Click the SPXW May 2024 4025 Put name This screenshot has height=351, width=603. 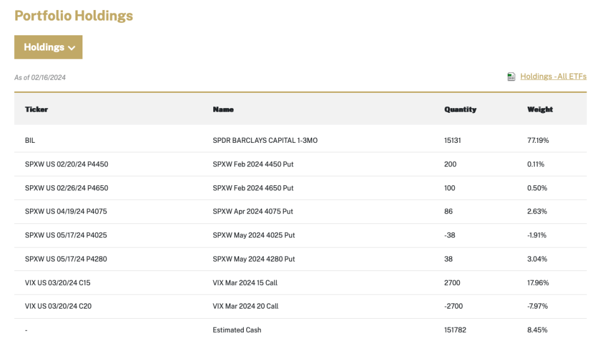(253, 235)
